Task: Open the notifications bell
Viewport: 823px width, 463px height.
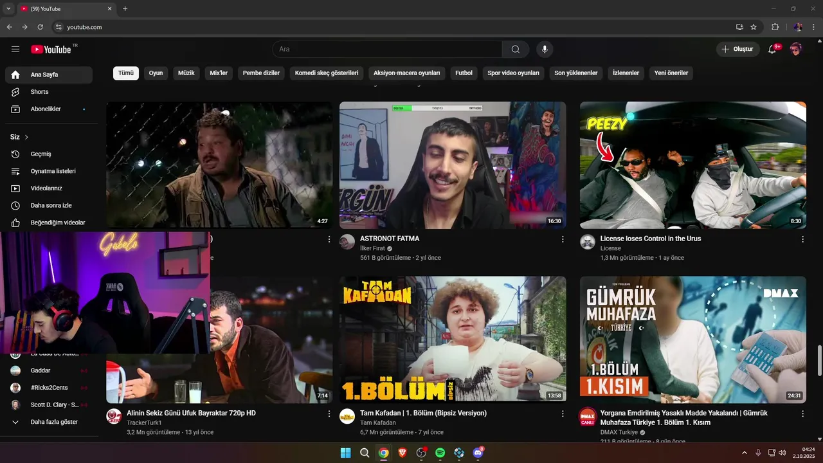Action: [773, 49]
